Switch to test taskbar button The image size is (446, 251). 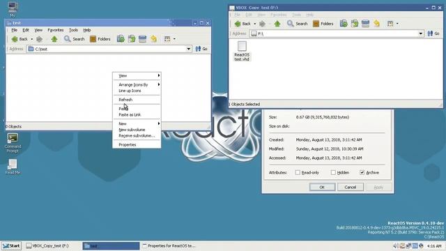[x=111, y=246]
